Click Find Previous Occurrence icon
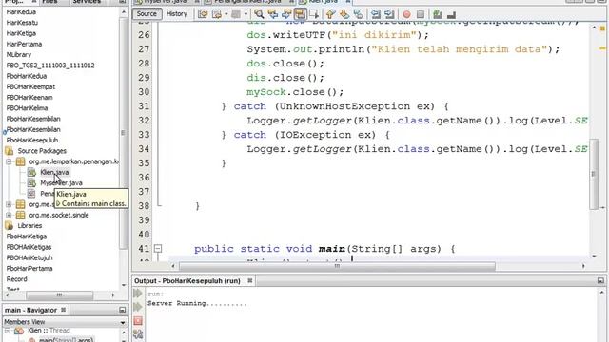 point(273,14)
